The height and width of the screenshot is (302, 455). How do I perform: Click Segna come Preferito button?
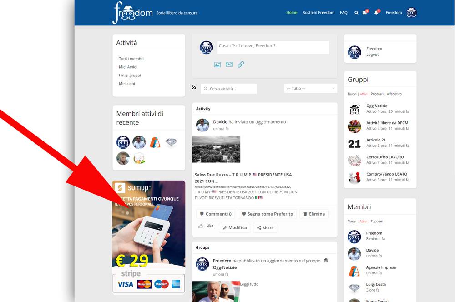267,214
